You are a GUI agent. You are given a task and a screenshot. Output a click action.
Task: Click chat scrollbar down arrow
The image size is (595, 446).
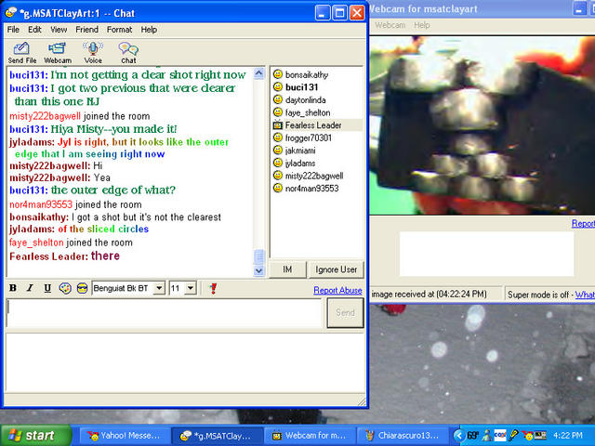point(258,270)
